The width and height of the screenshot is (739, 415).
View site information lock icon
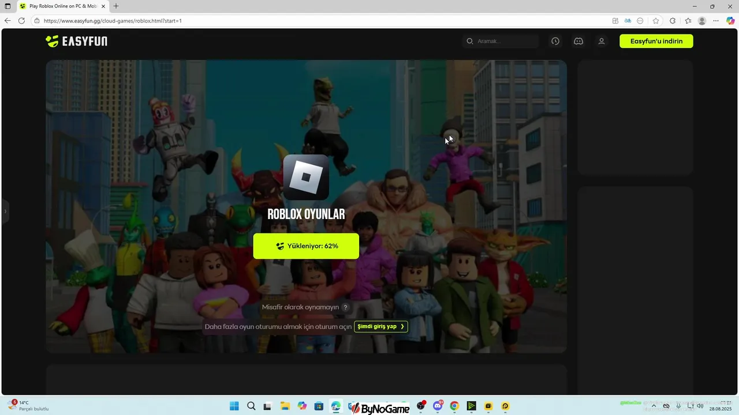click(37, 21)
